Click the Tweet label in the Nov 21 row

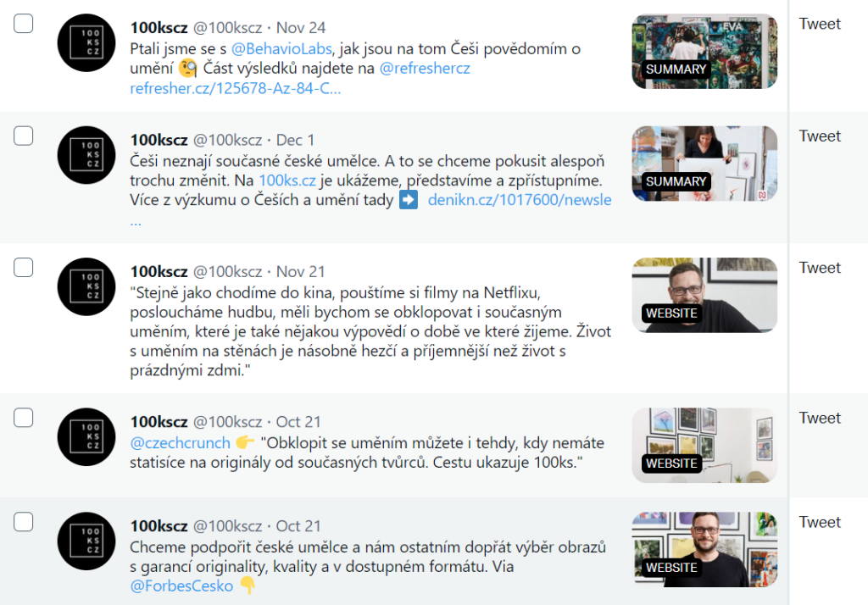click(820, 268)
